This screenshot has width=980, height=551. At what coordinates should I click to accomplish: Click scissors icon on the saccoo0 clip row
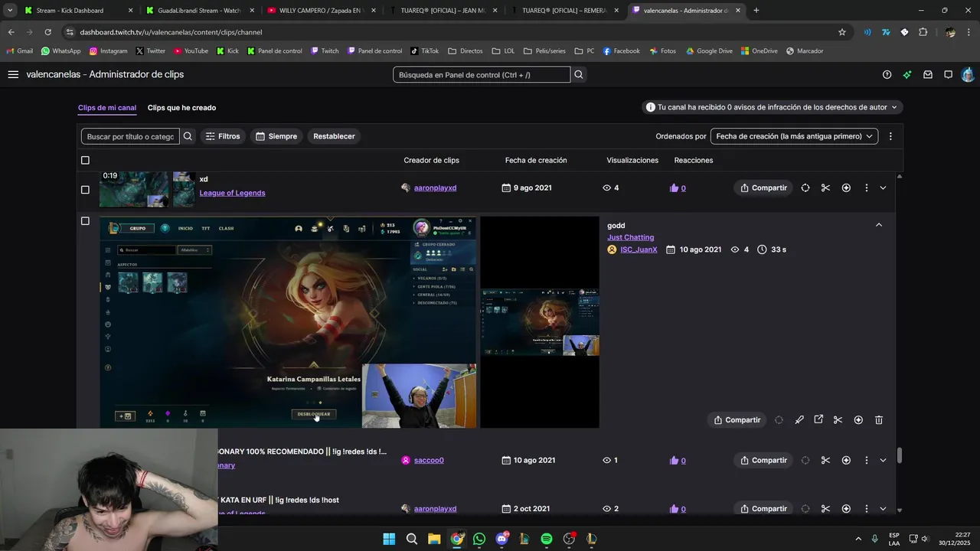825,460
